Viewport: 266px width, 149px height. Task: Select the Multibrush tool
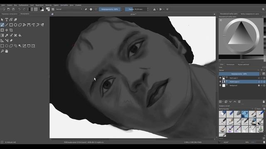point(42,25)
